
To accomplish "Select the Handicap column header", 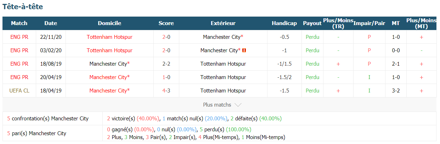I will click(284, 23).
